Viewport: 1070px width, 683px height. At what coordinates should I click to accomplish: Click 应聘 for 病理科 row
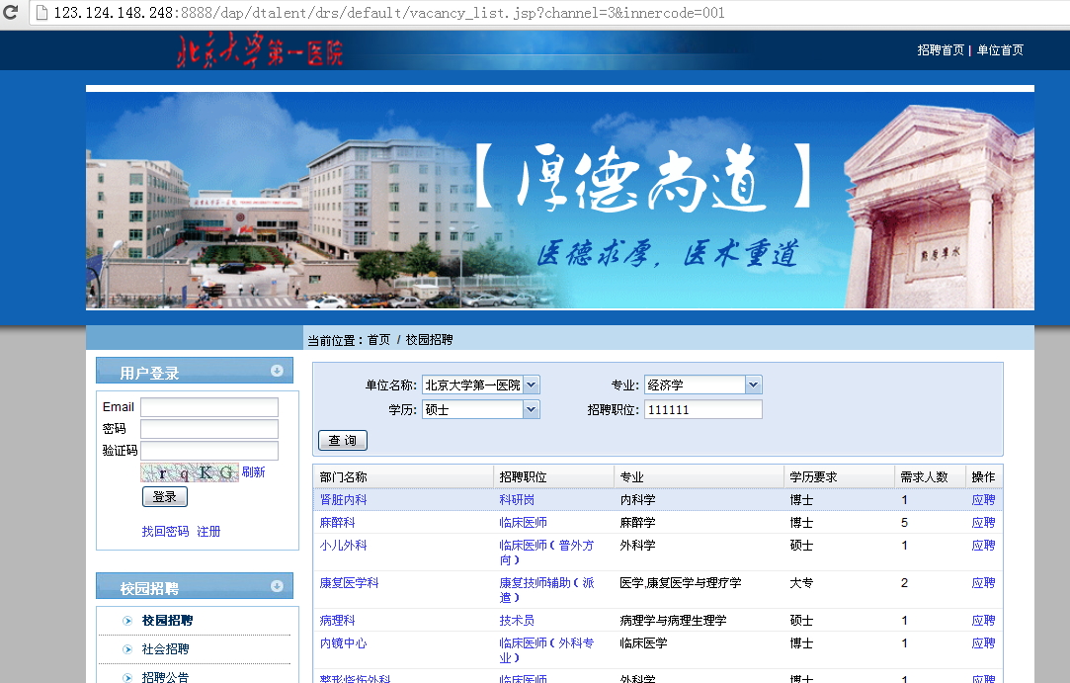tap(983, 620)
